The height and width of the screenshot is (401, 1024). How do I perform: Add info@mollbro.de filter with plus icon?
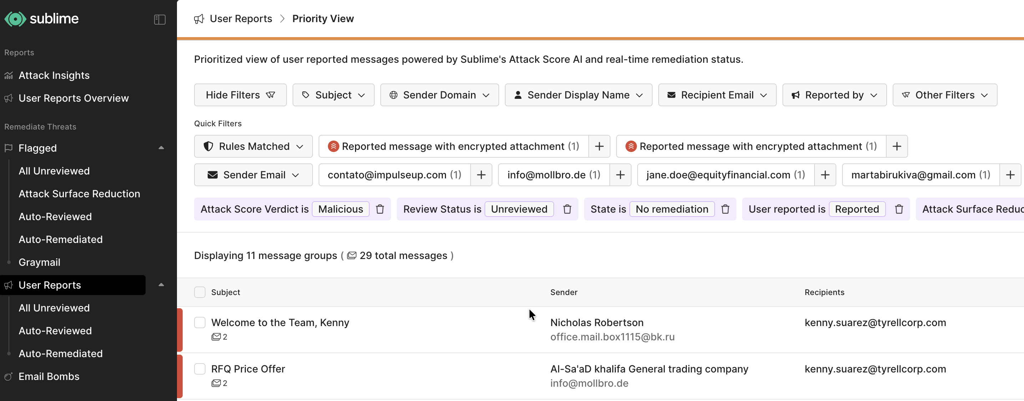[620, 175]
